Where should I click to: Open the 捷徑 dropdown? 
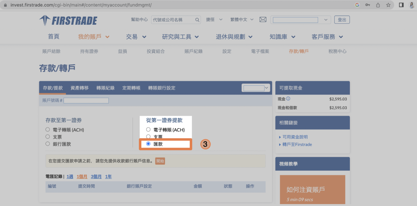coord(214,20)
